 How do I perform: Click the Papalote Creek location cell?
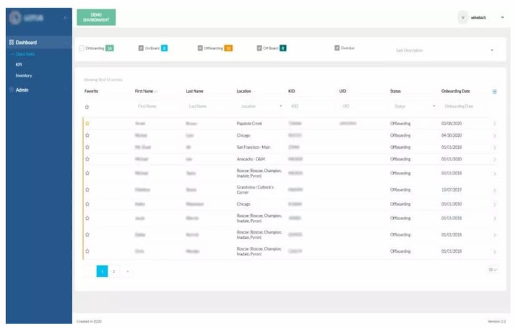click(250, 124)
